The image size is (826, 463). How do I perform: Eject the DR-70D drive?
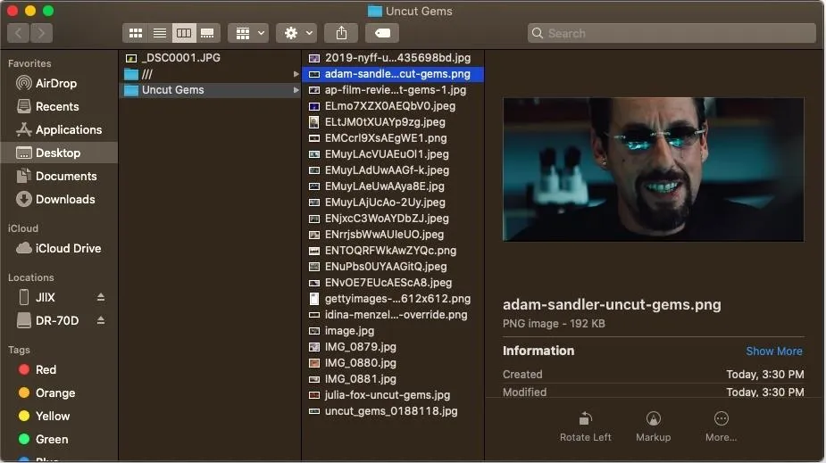coord(101,320)
